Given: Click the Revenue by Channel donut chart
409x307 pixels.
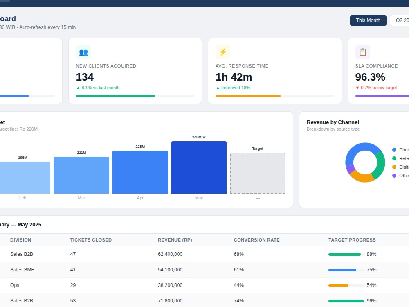Looking at the screenshot, I should click(x=365, y=163).
